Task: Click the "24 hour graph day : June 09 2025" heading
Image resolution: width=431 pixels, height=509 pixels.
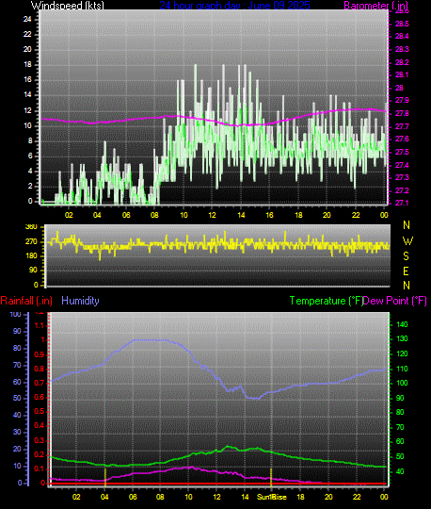Action: [x=234, y=6]
